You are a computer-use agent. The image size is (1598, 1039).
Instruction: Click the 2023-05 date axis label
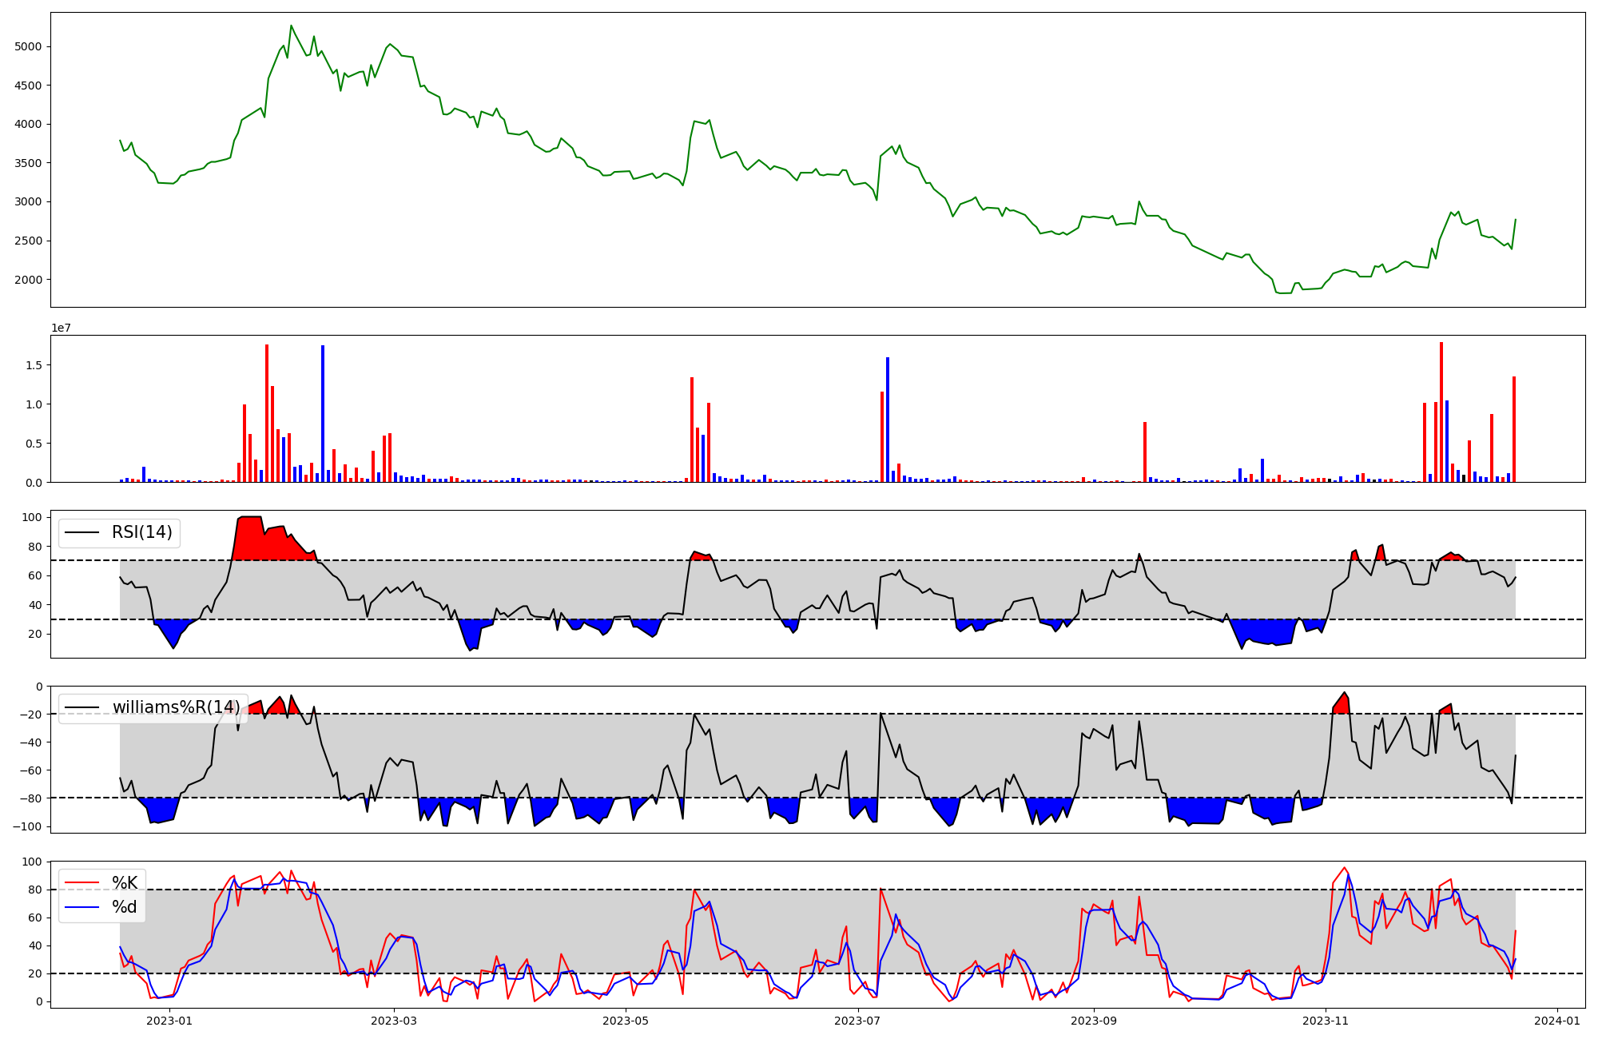click(626, 1021)
